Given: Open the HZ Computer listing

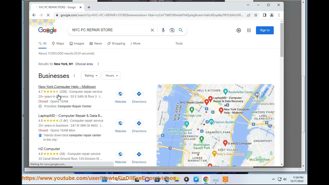Looking at the screenshot, I should (x=49, y=149).
